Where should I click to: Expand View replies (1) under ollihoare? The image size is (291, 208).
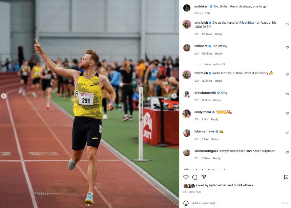click(x=214, y=64)
